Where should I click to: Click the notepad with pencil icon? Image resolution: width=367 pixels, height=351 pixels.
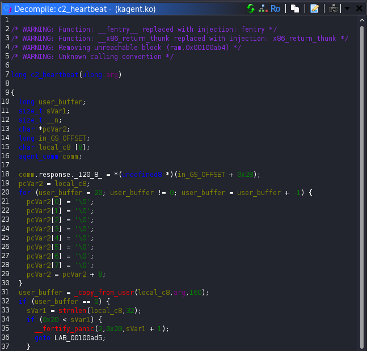(314, 9)
